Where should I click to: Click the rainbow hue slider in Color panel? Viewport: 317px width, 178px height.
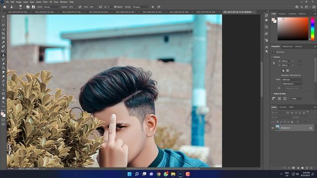(313, 29)
